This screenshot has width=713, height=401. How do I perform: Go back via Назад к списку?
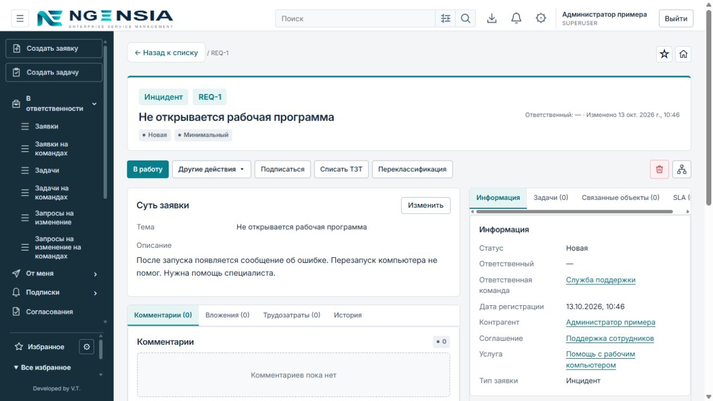coord(166,53)
